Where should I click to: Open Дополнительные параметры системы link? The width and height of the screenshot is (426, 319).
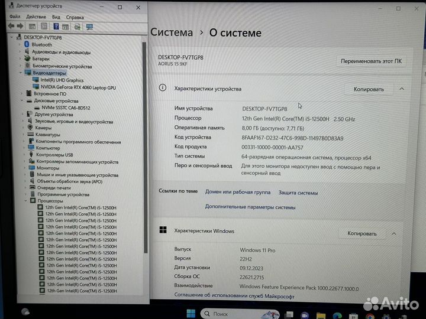point(250,207)
